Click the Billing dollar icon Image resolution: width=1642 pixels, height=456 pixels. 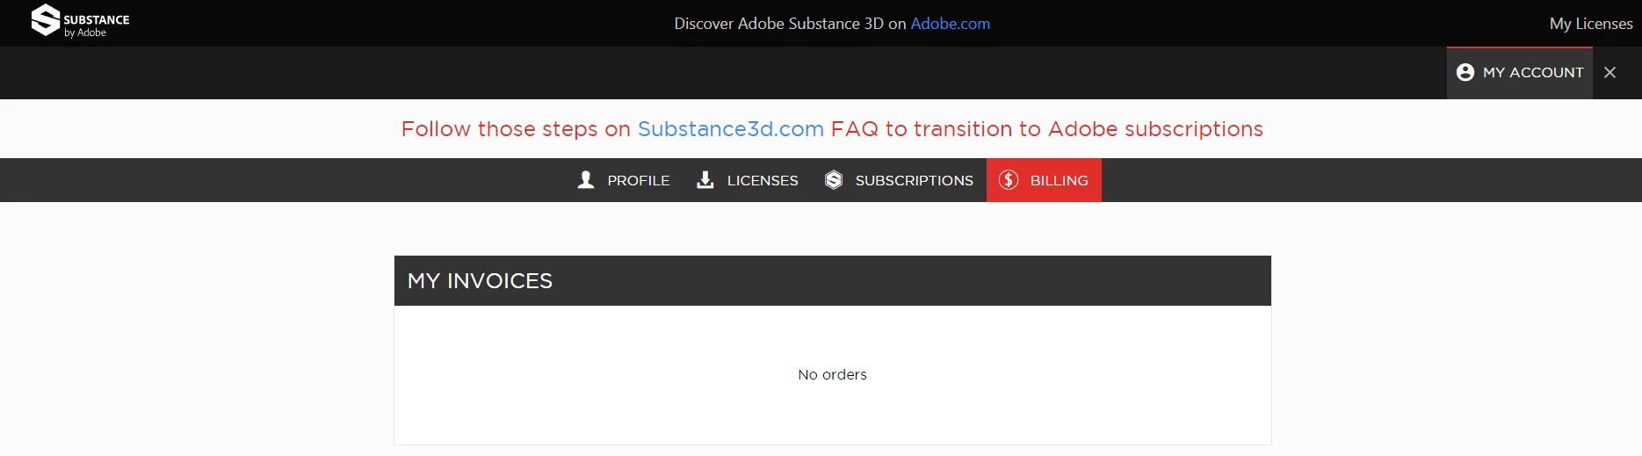pyautogui.click(x=1009, y=180)
